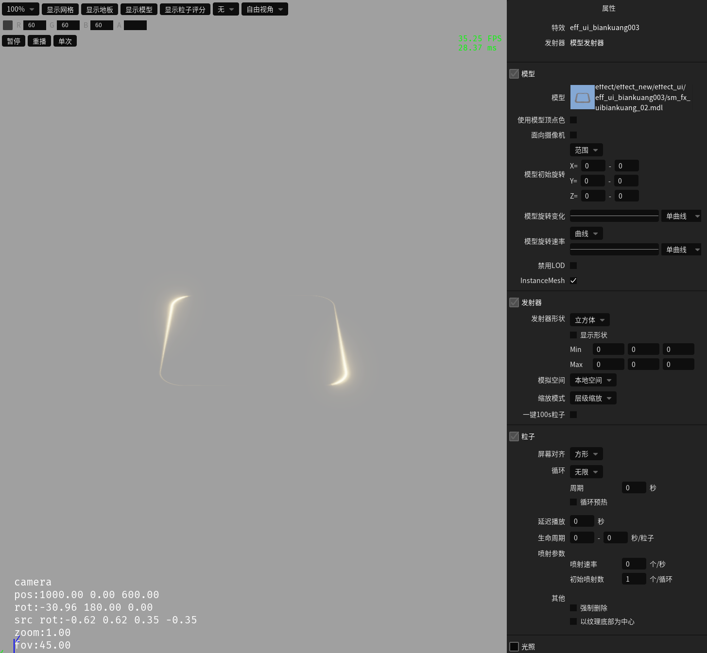
Task: Enable the 循环预热 checkbox
Action: tap(573, 502)
